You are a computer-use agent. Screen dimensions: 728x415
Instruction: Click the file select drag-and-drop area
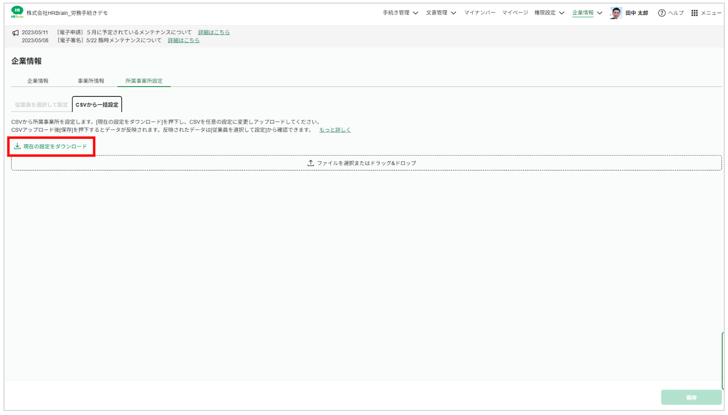[366, 163]
